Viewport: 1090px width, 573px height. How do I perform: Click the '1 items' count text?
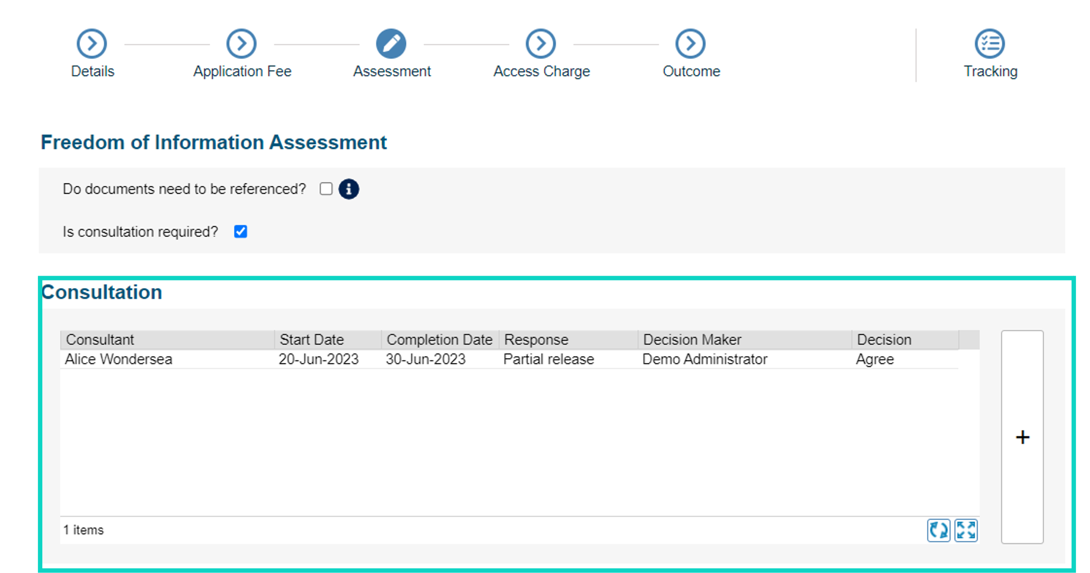click(83, 530)
